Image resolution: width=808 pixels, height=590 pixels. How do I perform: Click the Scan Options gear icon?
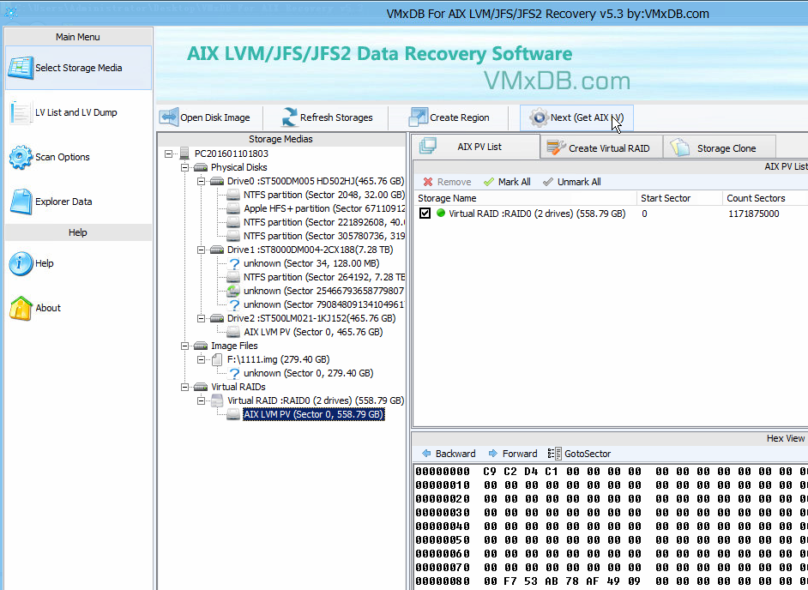pos(21,157)
